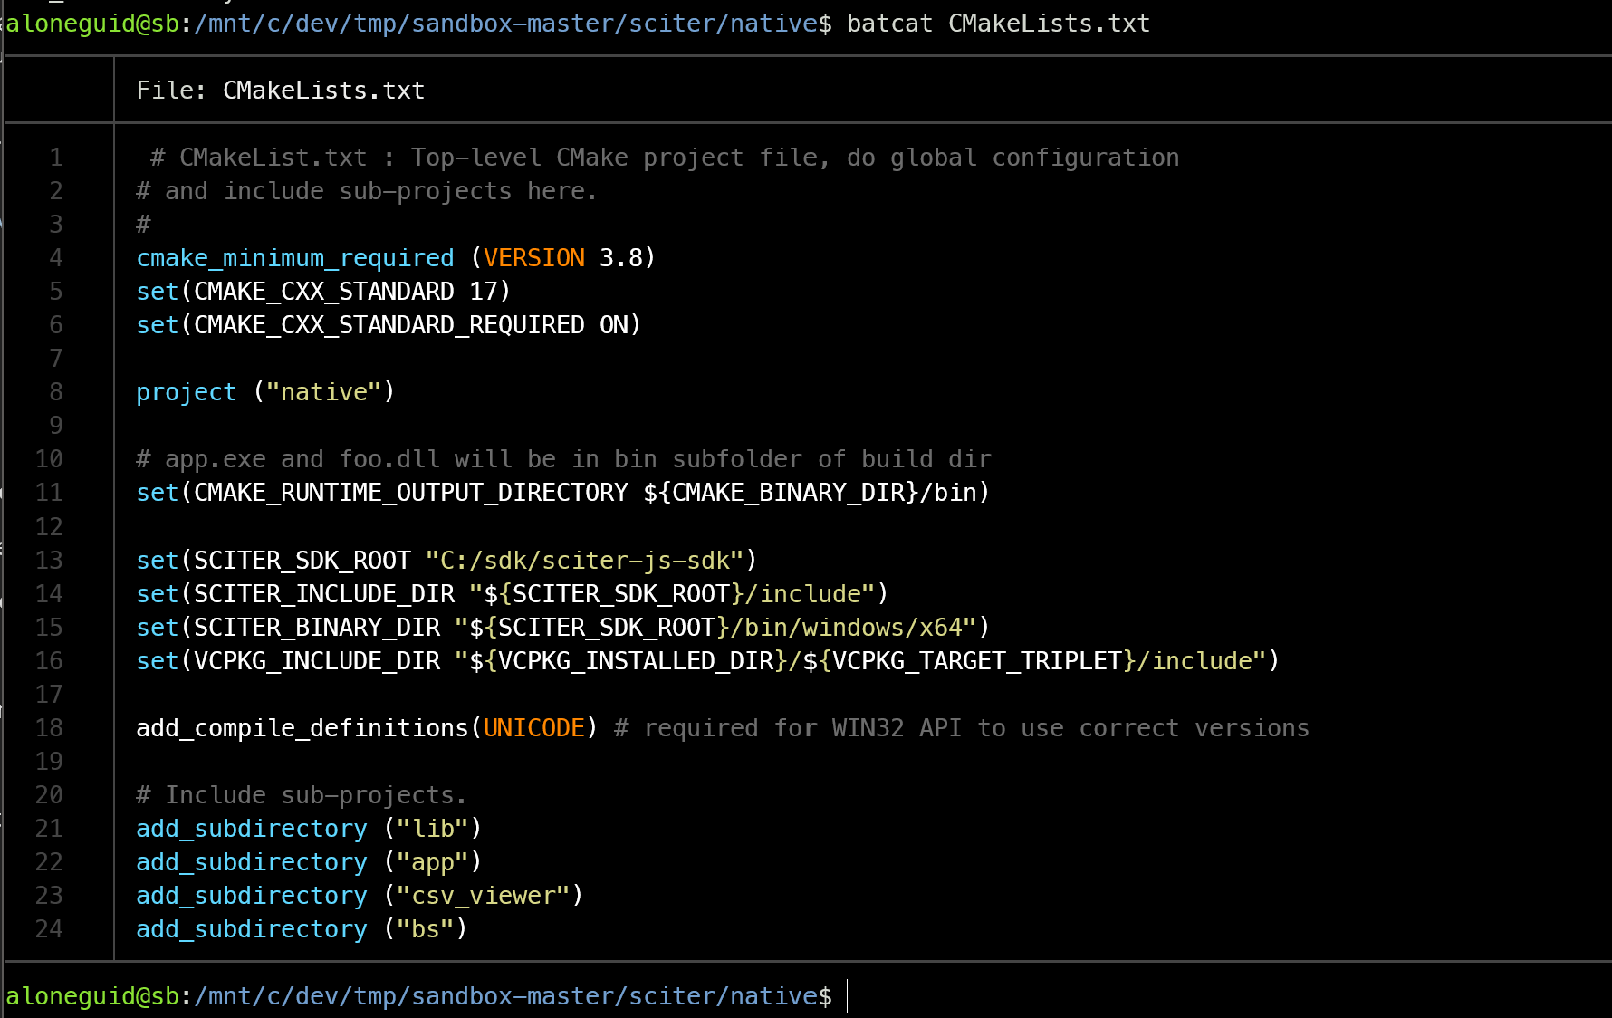
Task: Click 'cmake_minimum_required' keyword
Action: pos(295,258)
